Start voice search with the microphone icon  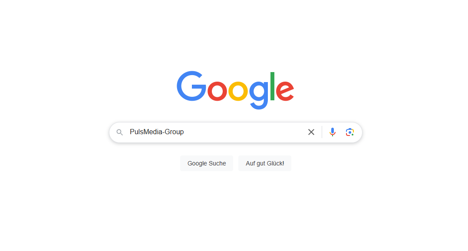tap(333, 132)
